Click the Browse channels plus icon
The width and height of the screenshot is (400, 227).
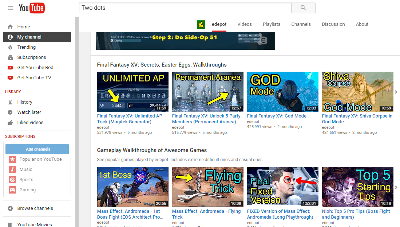pos(10,208)
